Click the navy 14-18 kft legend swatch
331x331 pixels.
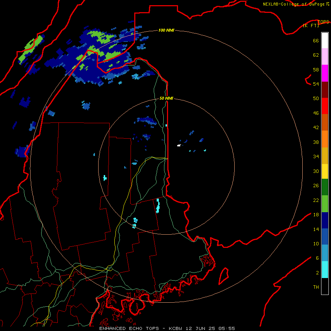325,220
